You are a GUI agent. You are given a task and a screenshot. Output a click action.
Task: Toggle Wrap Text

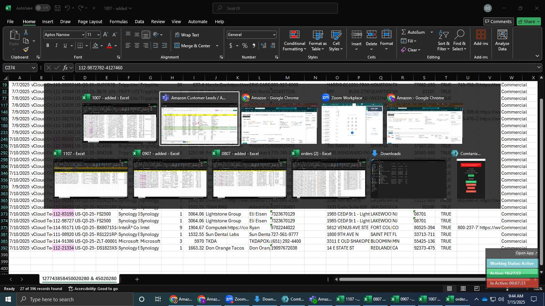(187, 35)
